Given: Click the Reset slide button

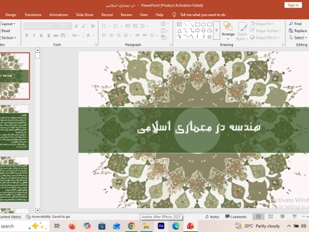Looking at the screenshot, I should pyautogui.click(x=6, y=31).
